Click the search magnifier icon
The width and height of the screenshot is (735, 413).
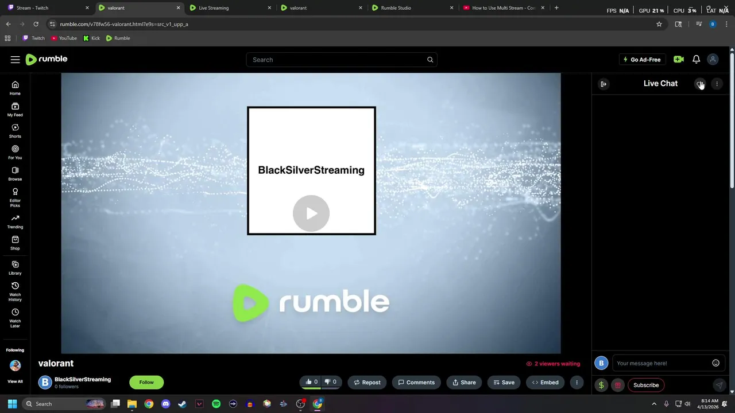click(x=430, y=60)
